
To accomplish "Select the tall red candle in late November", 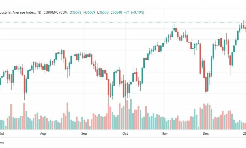I will (200, 59).
